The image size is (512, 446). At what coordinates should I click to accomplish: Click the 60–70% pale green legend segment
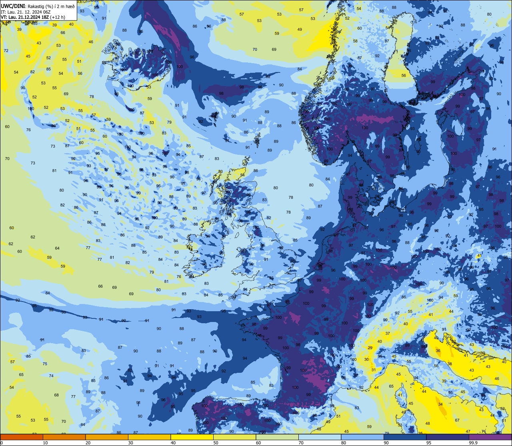click(x=277, y=437)
